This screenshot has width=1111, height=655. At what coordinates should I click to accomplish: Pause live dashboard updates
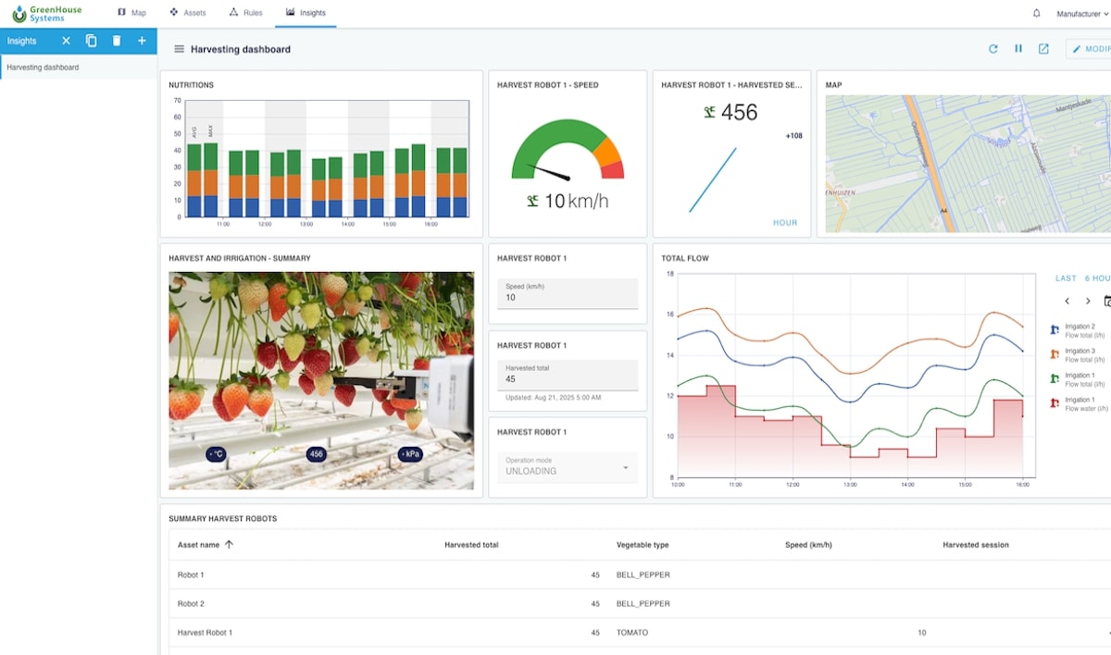(1018, 48)
